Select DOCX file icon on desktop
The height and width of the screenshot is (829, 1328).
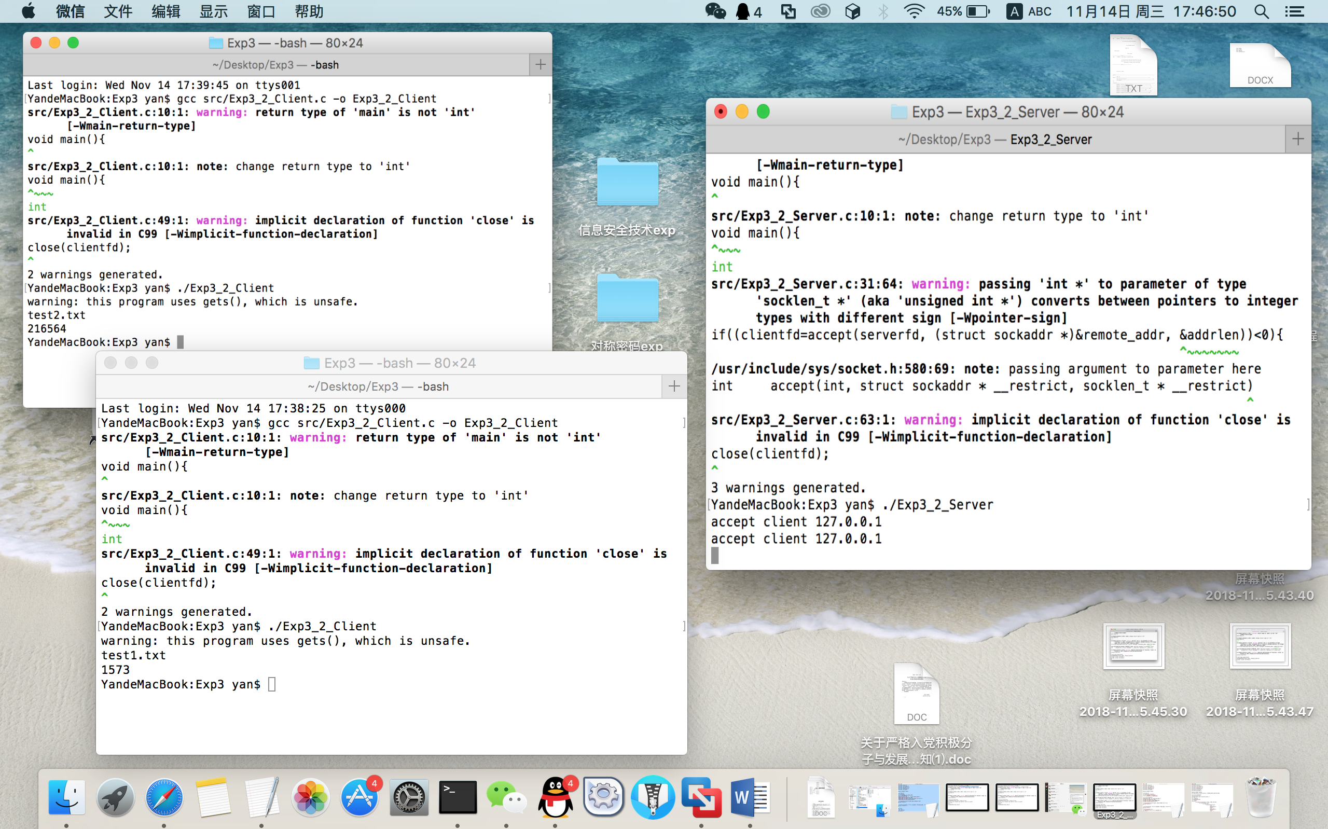point(1260,65)
